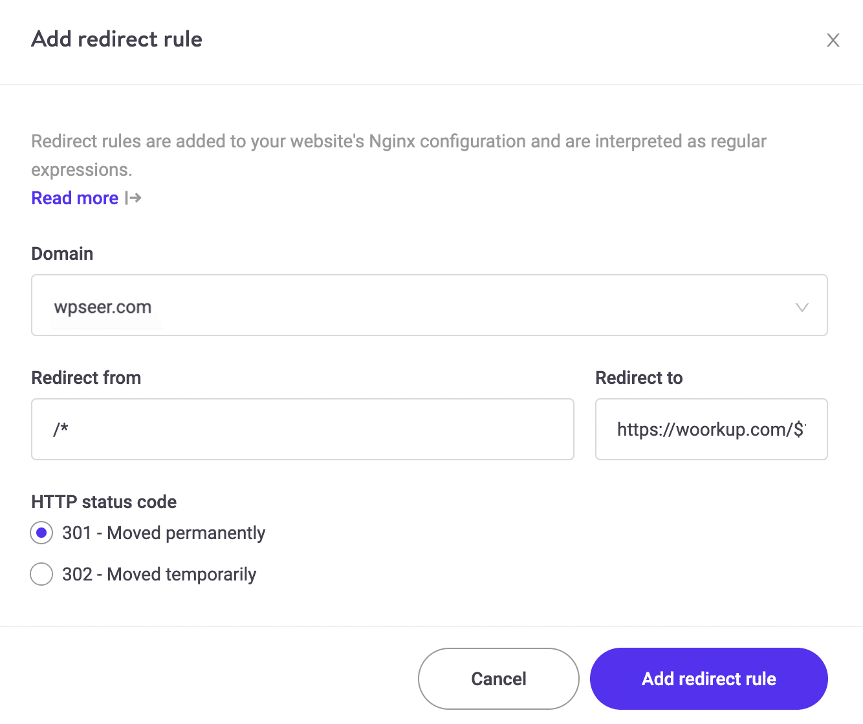The height and width of the screenshot is (724, 863).
Task: Click the 301 radio button indicator
Action: [41, 533]
